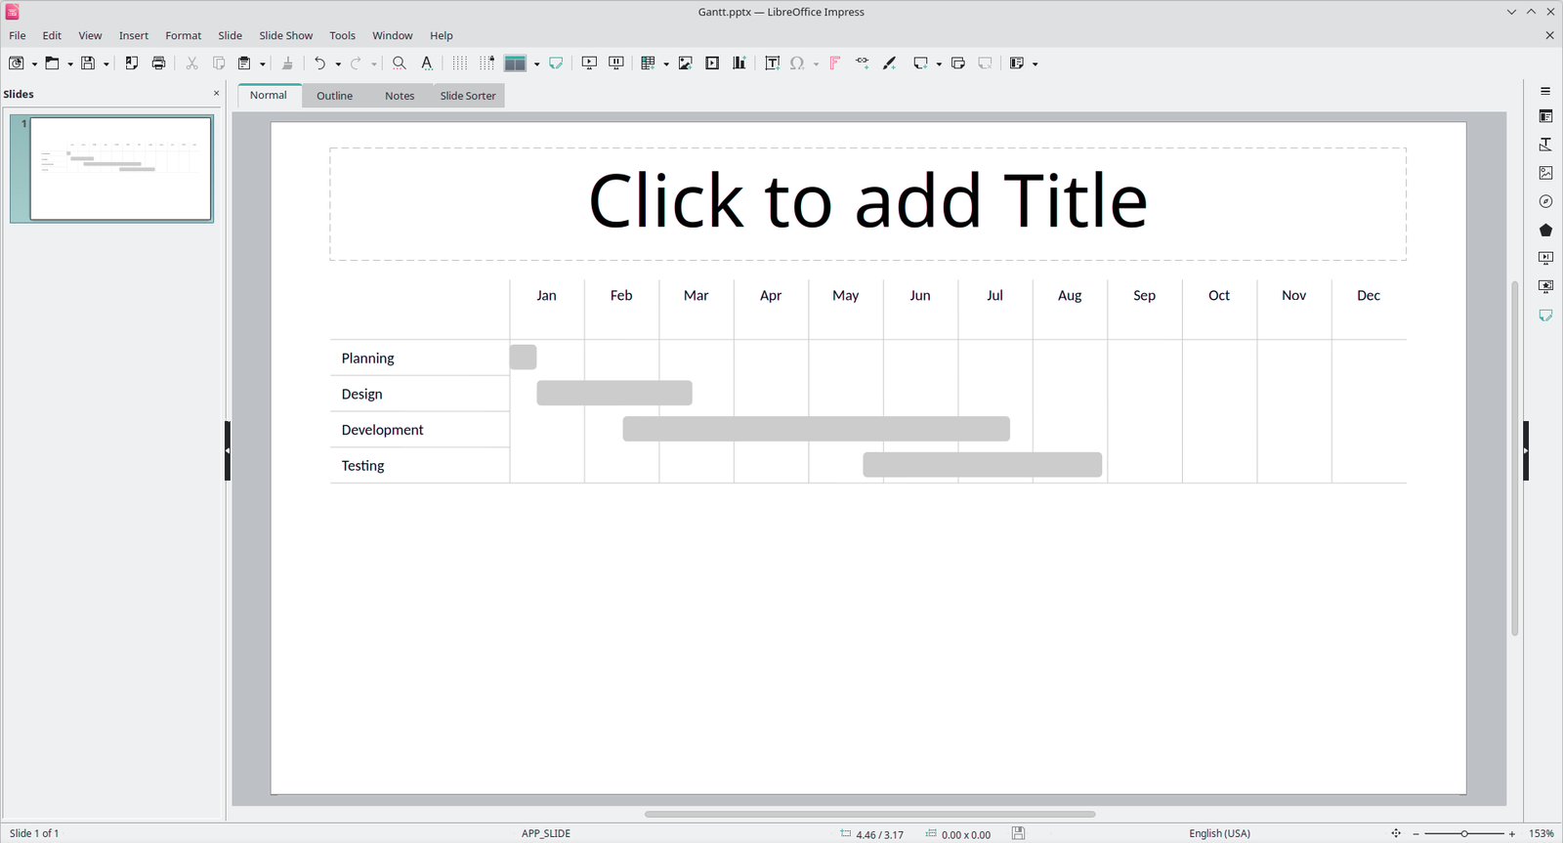The height and width of the screenshot is (843, 1563).
Task: Open the Format menu
Action: click(183, 35)
